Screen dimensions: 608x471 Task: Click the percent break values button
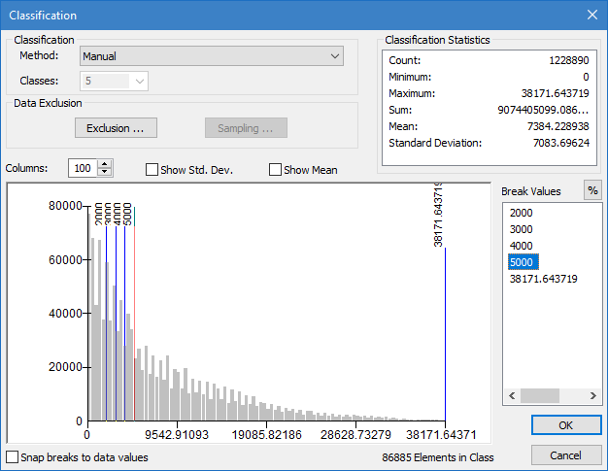pos(591,190)
